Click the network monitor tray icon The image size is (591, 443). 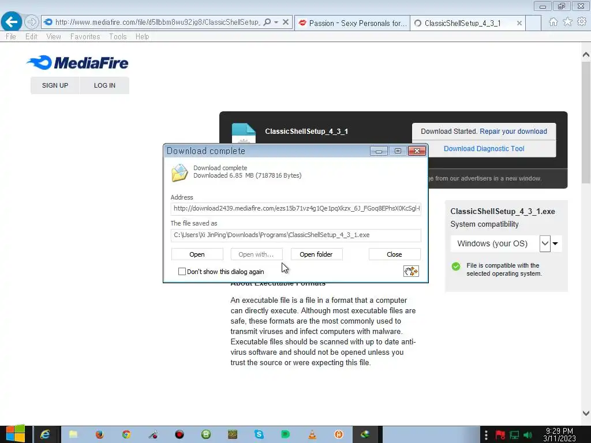point(514,436)
